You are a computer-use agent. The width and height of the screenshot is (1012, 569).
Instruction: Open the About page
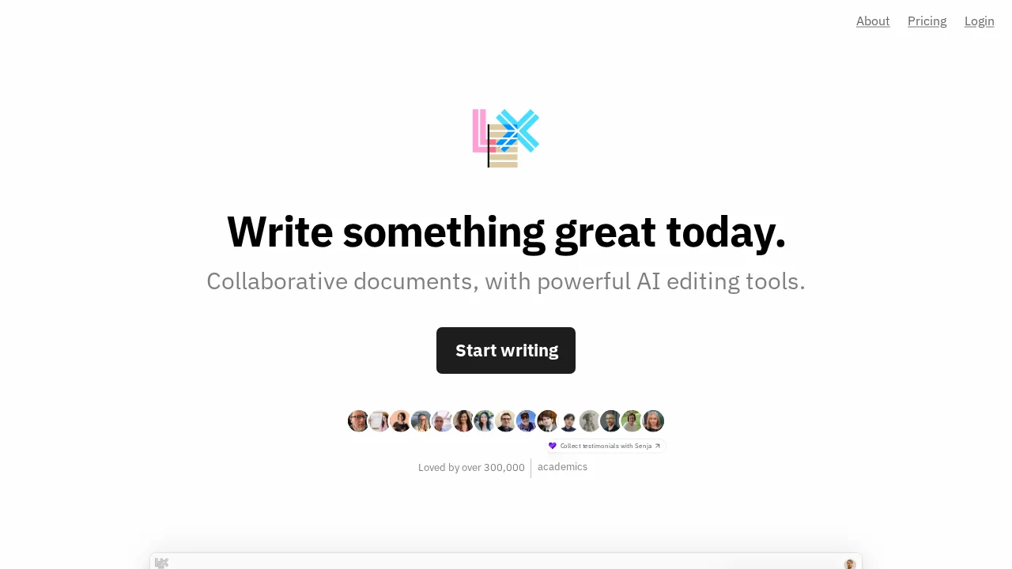click(873, 21)
